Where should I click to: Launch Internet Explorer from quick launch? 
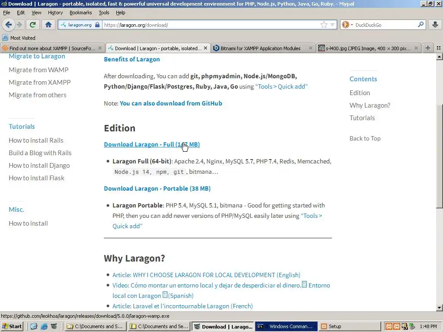point(44,326)
